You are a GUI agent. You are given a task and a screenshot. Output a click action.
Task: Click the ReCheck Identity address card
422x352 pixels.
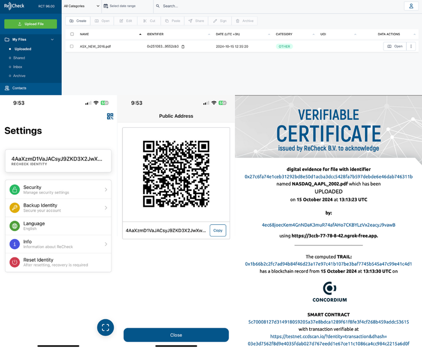pos(58,161)
